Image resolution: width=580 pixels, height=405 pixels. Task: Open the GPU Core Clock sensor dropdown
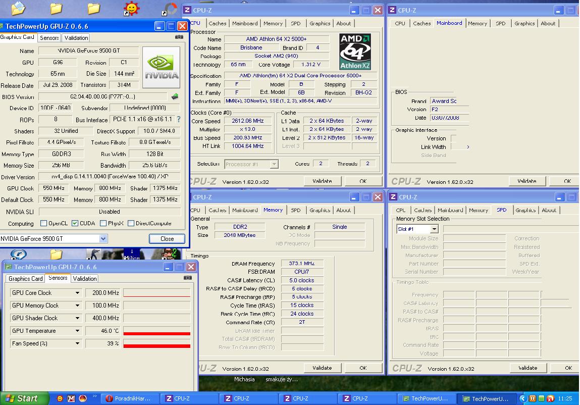(77, 293)
